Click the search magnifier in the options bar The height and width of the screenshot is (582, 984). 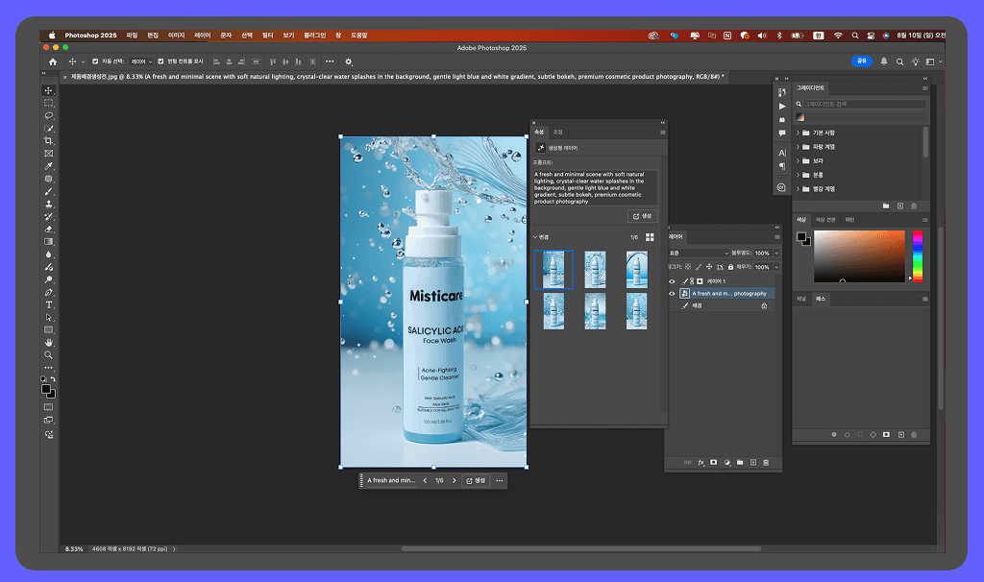click(x=899, y=61)
